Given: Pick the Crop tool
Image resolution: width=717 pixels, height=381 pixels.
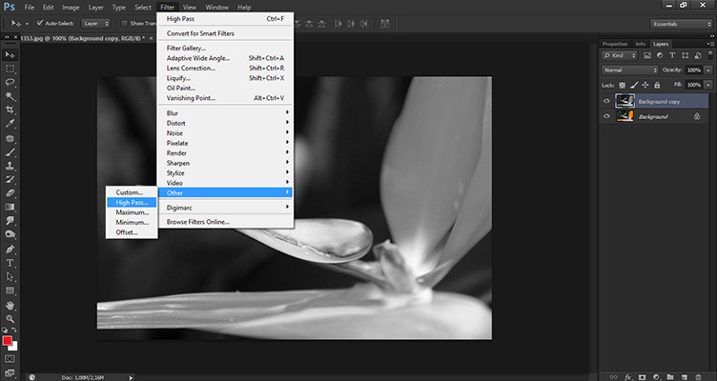Looking at the screenshot, I should [x=10, y=110].
